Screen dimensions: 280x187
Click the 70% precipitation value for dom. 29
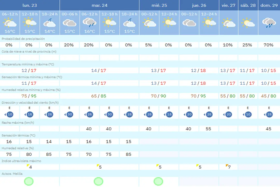click(268, 45)
